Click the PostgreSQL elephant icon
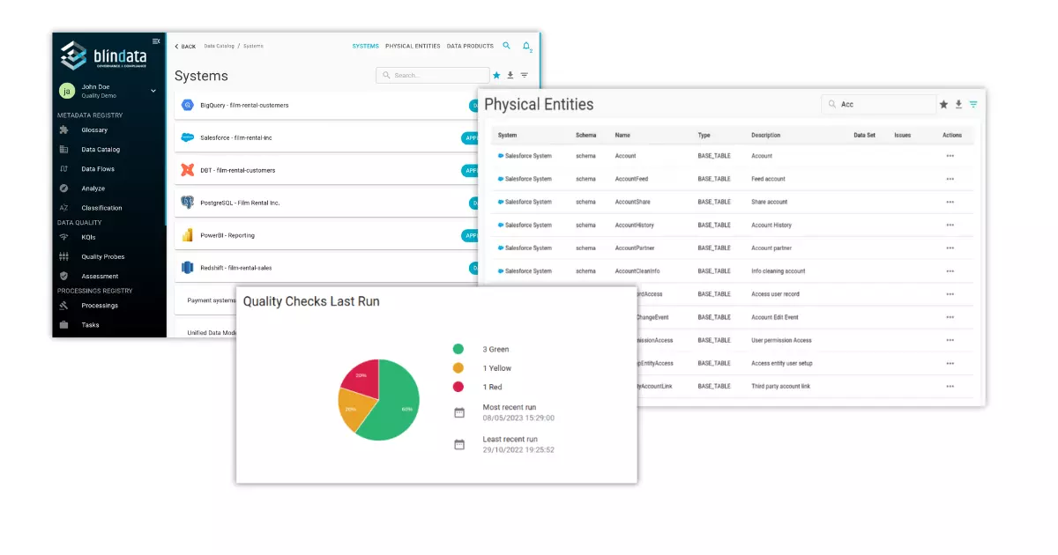Screen dimensions: 1058x555 187,203
